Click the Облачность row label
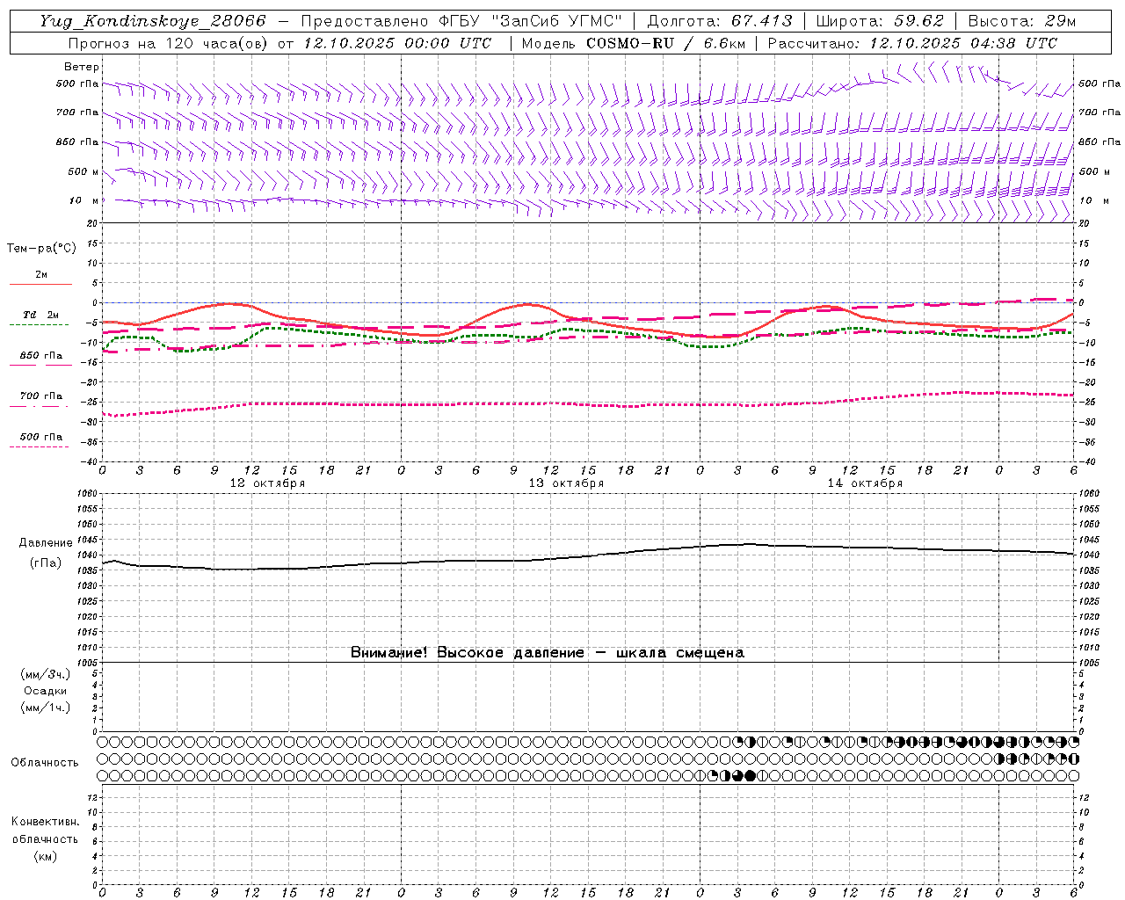The image size is (1125, 900). 45,762
